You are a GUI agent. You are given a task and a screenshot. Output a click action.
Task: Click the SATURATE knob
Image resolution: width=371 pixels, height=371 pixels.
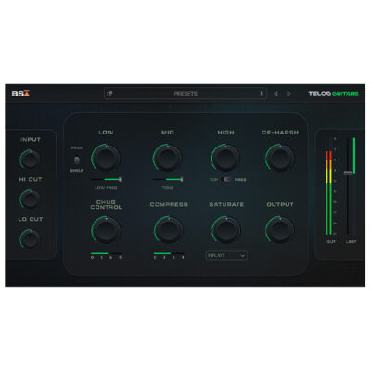pyautogui.click(x=226, y=230)
